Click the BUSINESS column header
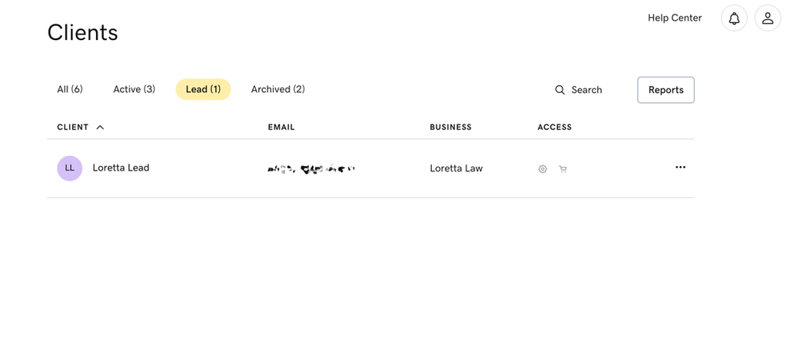Image resolution: width=787 pixels, height=345 pixels. pyautogui.click(x=450, y=128)
